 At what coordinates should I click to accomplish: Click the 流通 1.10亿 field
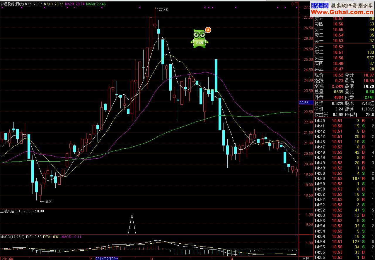(359, 109)
